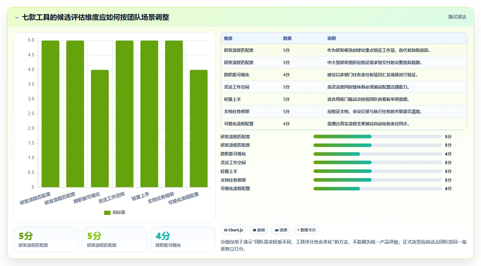Image resolution: width=481 pixels, height=266 pixels.
Task: Click the 文档任务相邻 progress bar
Action: click(378, 180)
